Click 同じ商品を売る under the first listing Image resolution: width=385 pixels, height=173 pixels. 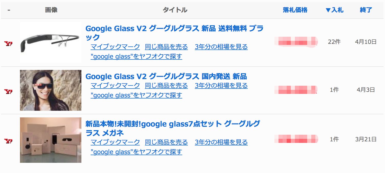pos(166,47)
